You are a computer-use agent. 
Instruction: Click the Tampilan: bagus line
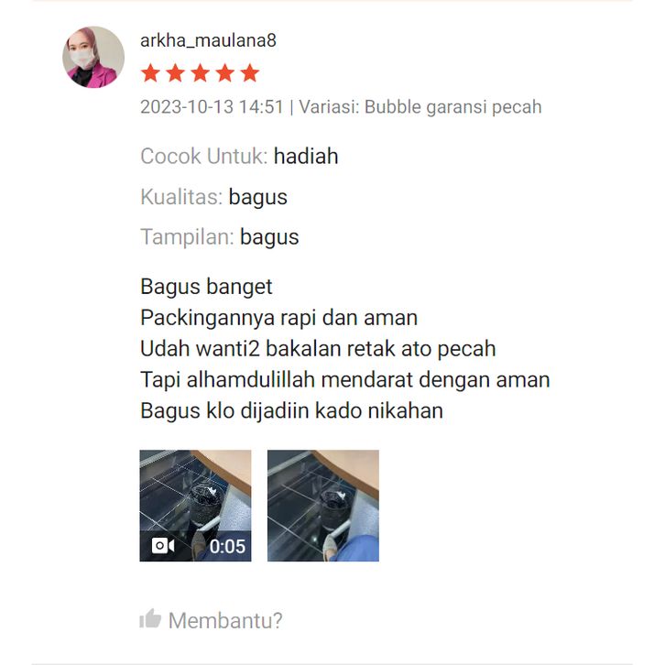[x=219, y=237]
